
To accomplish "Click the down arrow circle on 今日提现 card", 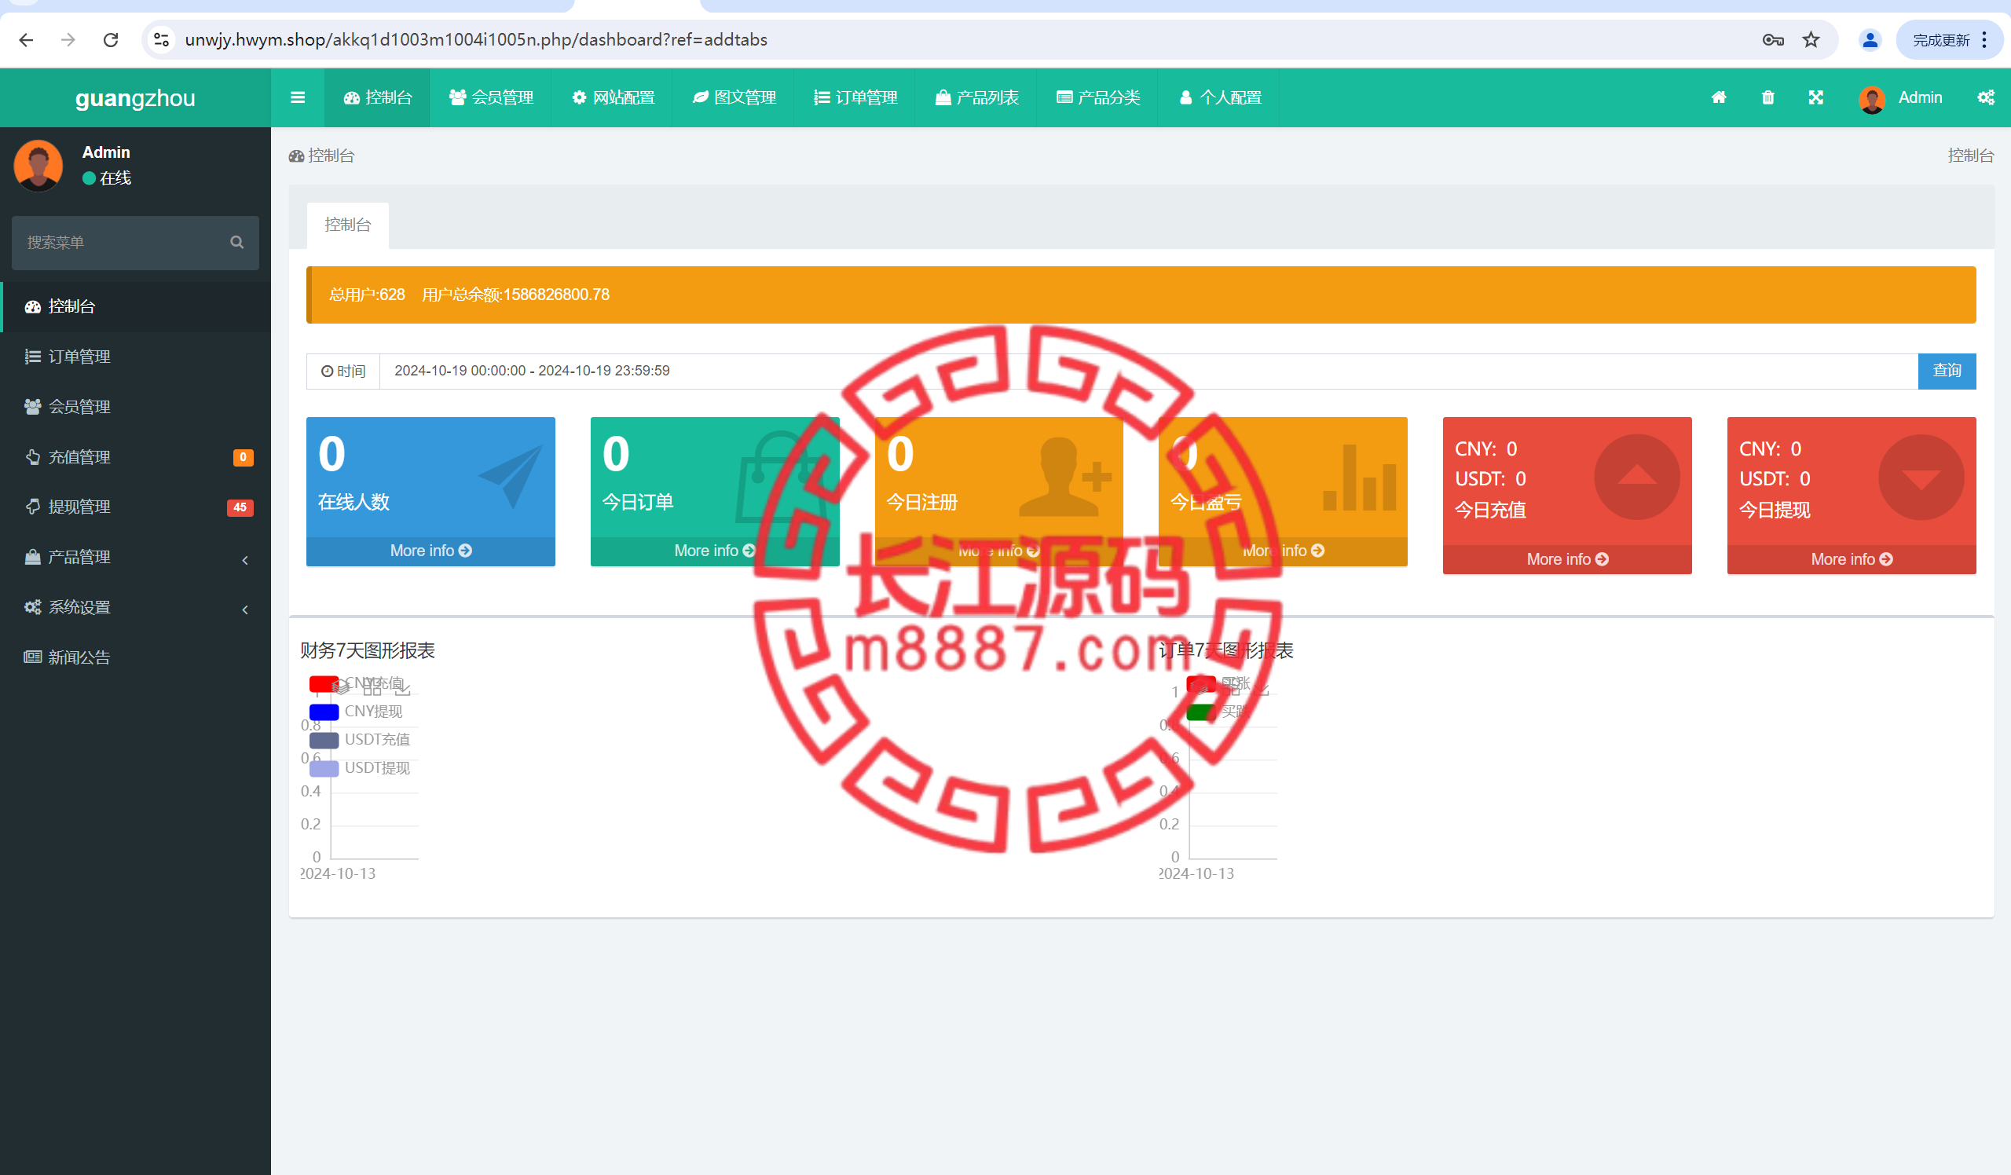I will tap(1921, 477).
